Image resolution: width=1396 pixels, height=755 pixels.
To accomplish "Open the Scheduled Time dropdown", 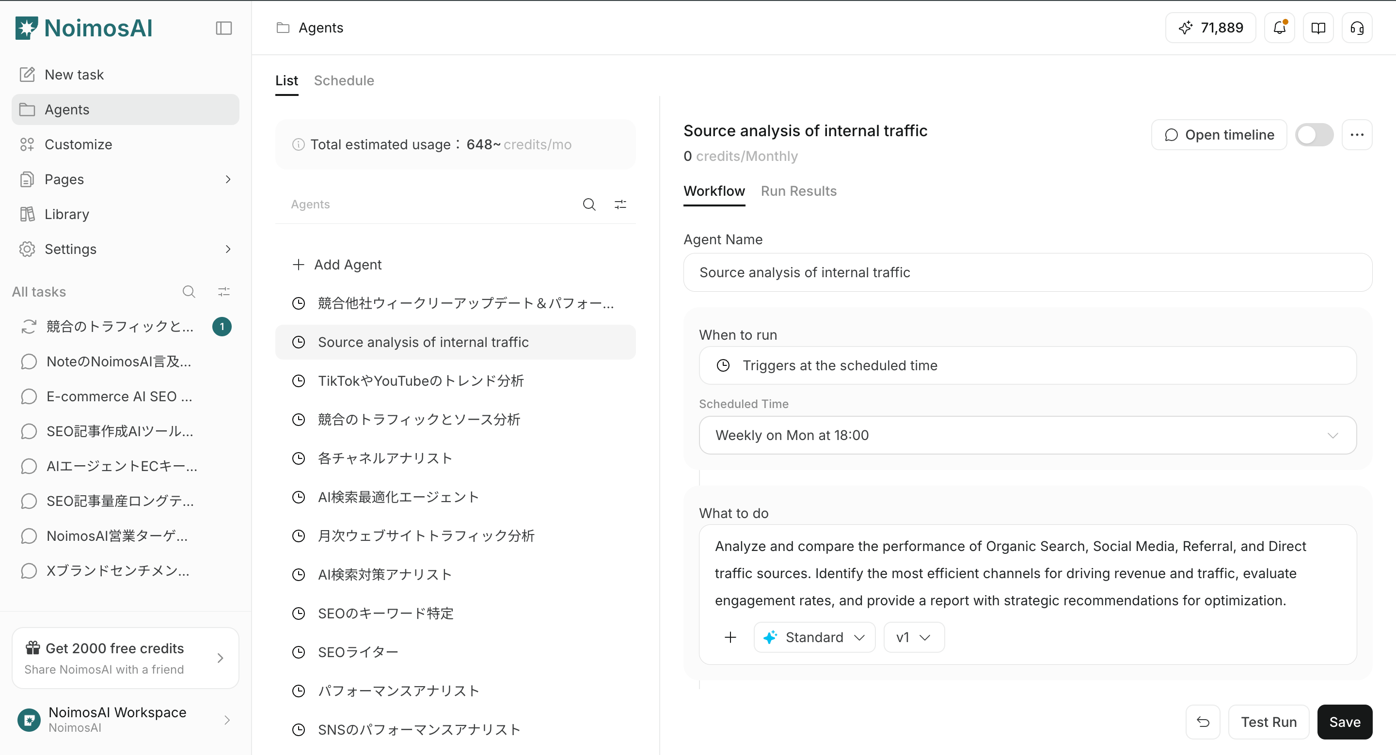I will tap(1028, 435).
